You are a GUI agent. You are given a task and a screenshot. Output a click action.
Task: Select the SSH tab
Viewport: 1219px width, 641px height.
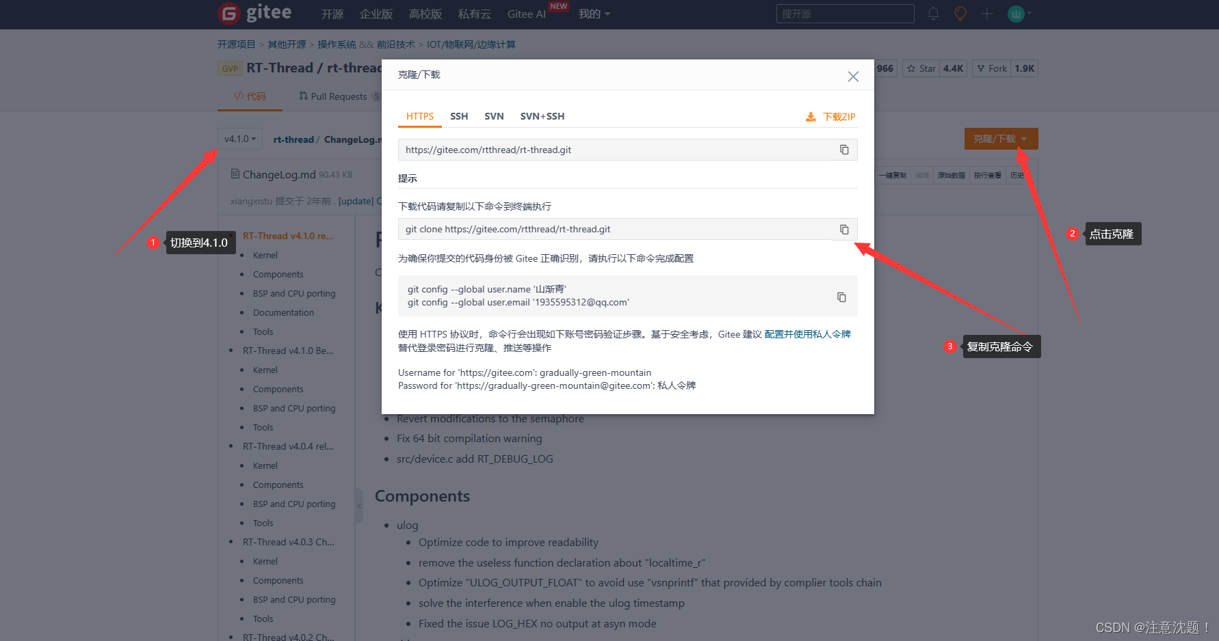459,116
